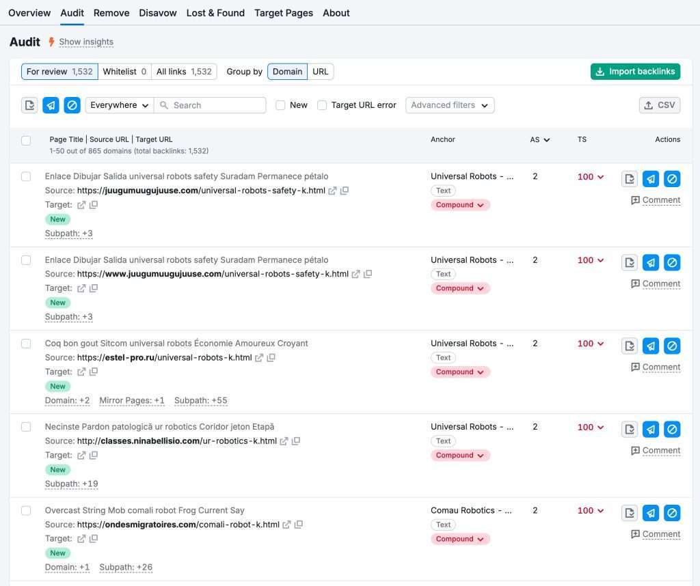Disavow icon for juugumuugujuuse.com row

pyautogui.click(x=672, y=179)
